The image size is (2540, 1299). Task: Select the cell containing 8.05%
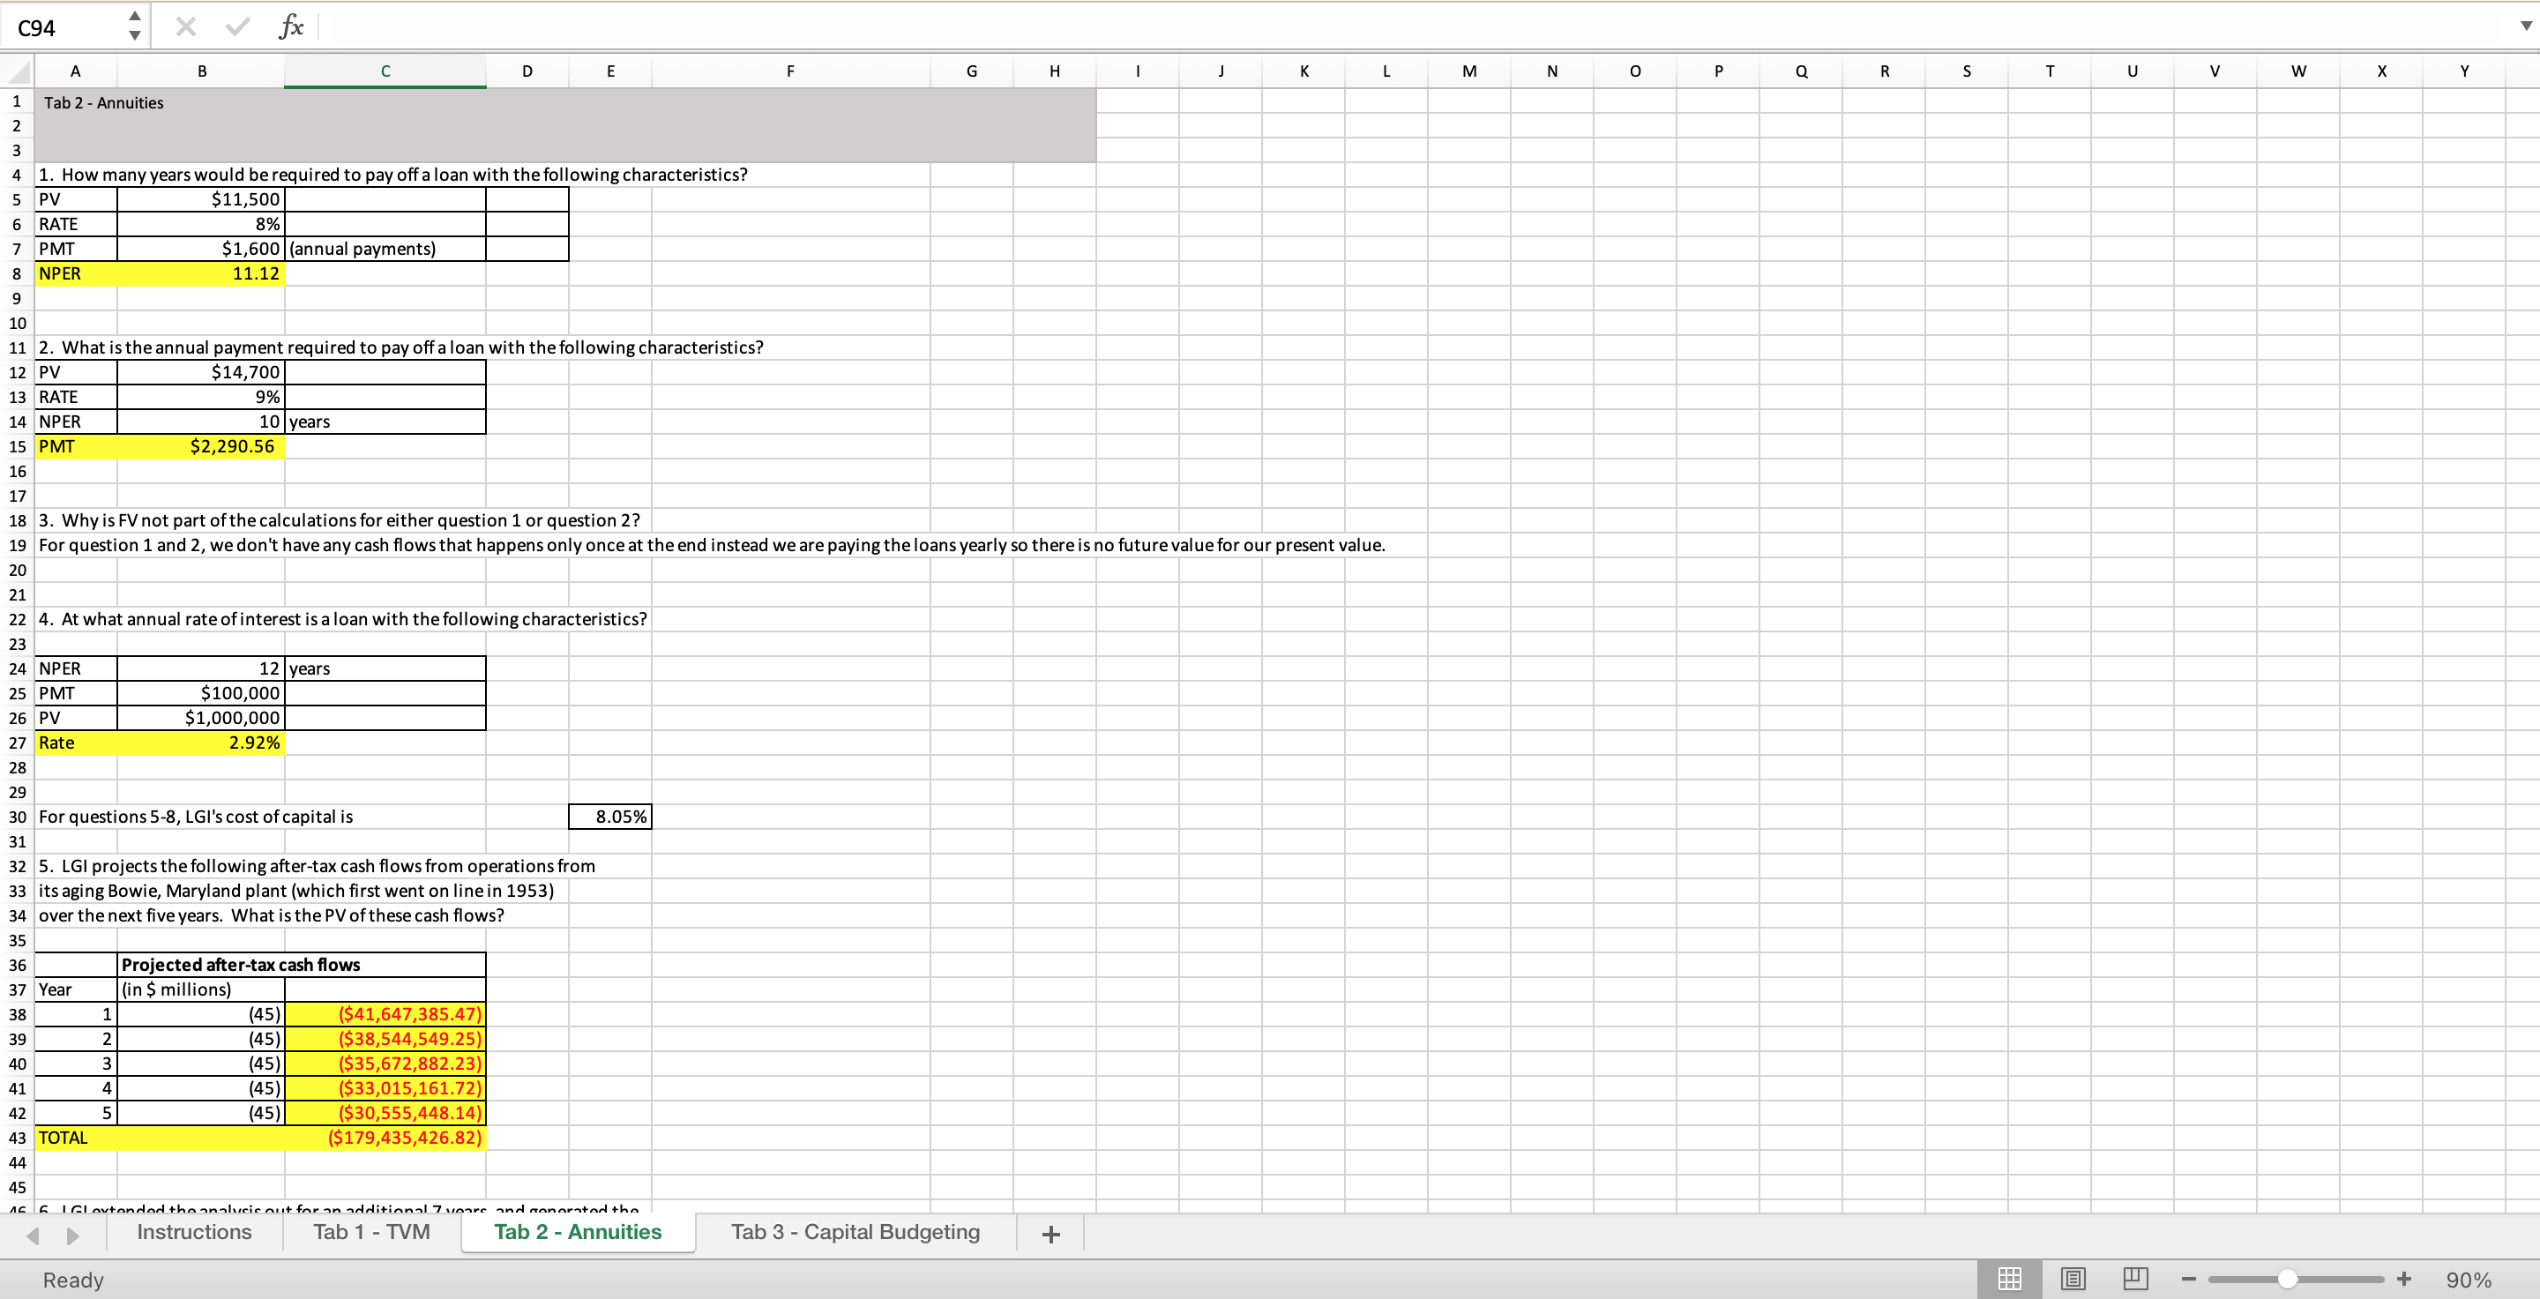click(x=609, y=816)
